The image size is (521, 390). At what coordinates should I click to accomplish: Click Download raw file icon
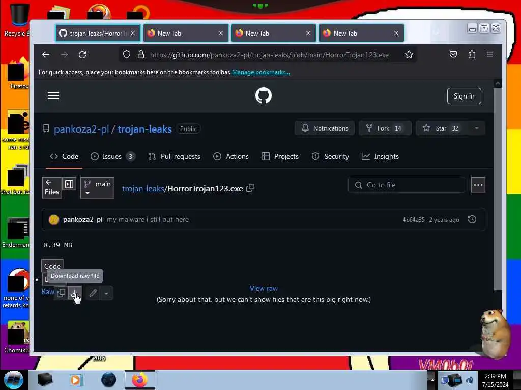click(x=74, y=293)
